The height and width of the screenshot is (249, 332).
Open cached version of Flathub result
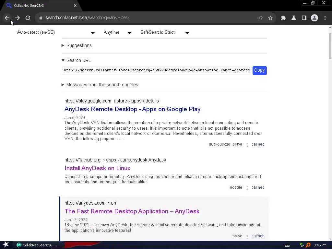point(258,187)
